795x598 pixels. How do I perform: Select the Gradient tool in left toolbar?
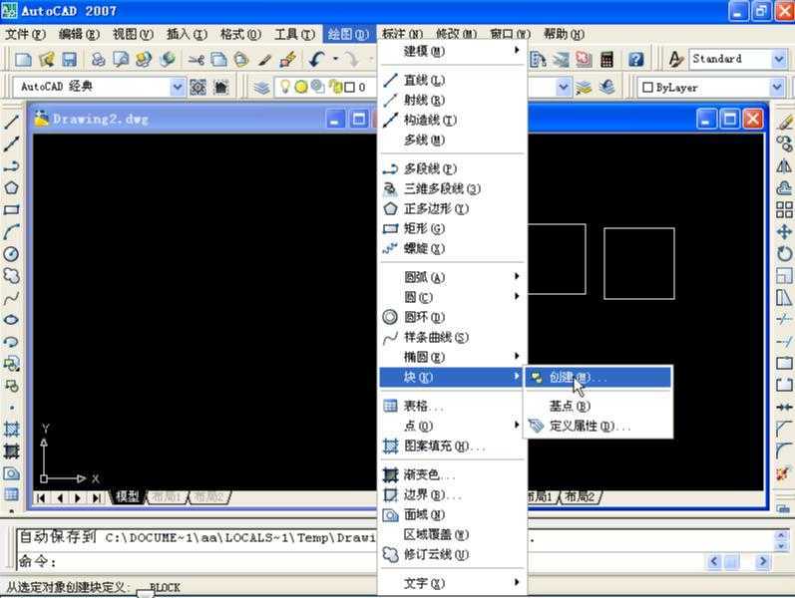[x=11, y=451]
